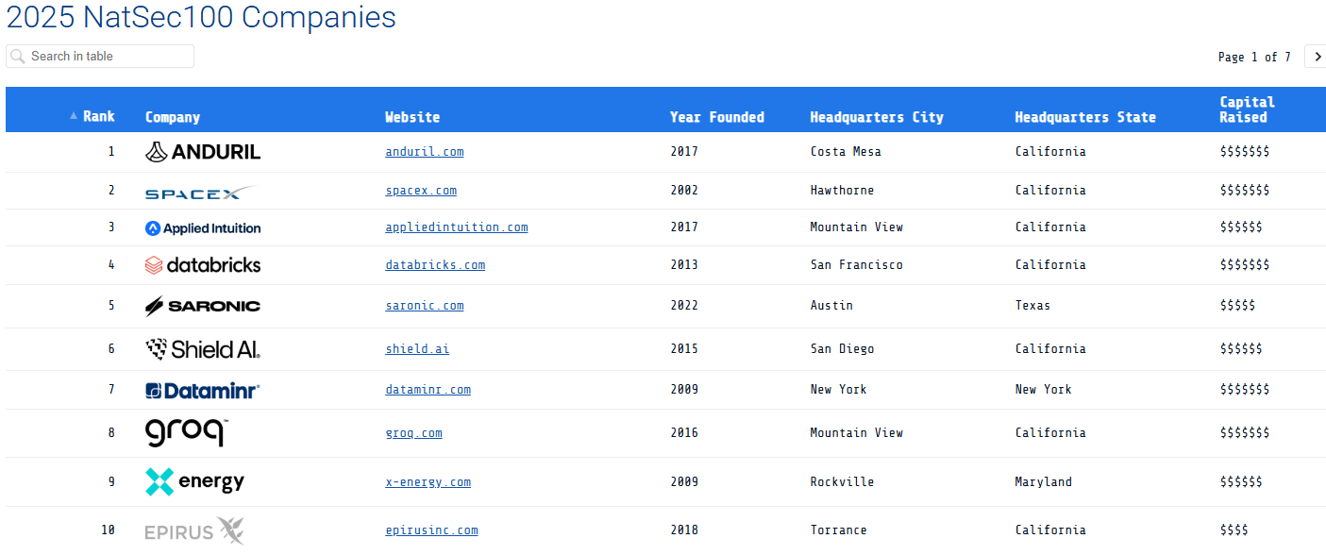Select the Saronic logo
The width and height of the screenshot is (1326, 555).
pyautogui.click(x=203, y=306)
